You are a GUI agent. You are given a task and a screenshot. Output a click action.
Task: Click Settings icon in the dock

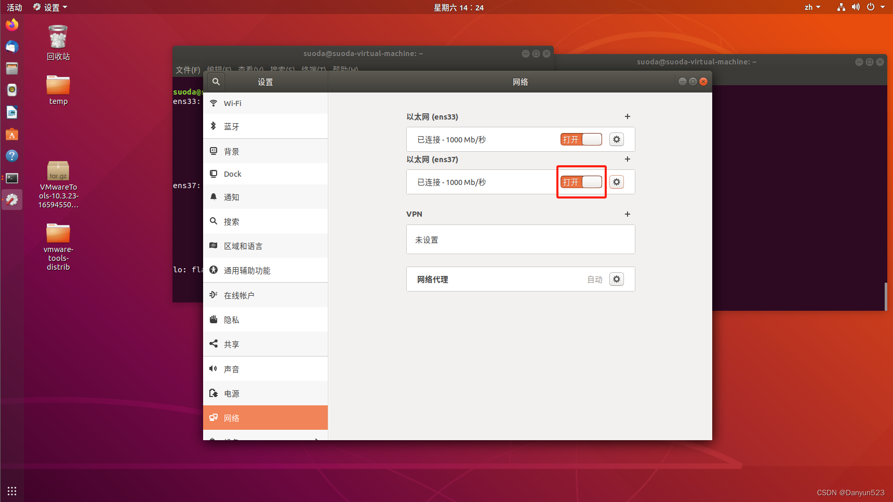pos(12,200)
